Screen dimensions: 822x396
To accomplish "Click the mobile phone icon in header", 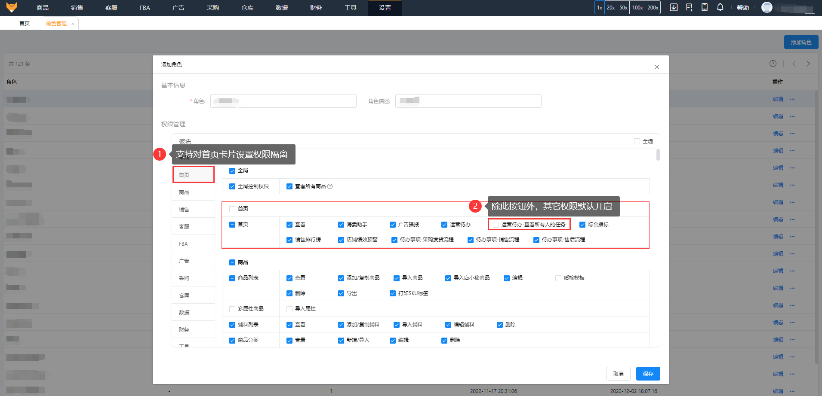I will point(705,7).
